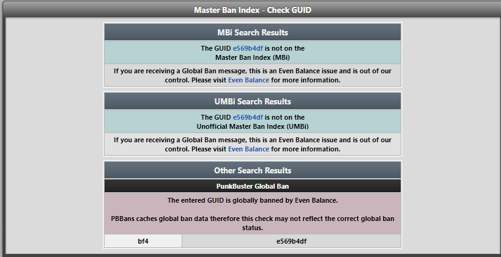Click 'The GUID' text in MBi result
Viewport: 501px width, 257px height.
[x=215, y=48]
